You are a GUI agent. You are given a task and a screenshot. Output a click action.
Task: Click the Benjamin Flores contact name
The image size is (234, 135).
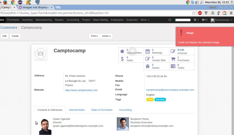tap(140, 119)
